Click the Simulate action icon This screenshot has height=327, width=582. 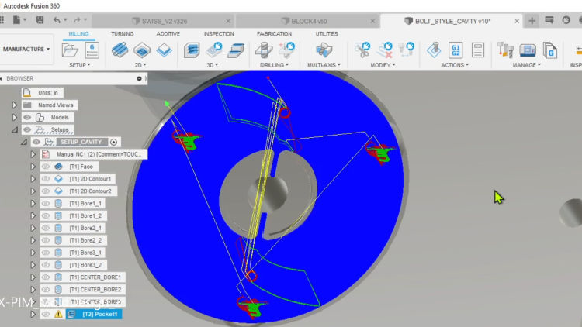pyautogui.click(x=434, y=50)
